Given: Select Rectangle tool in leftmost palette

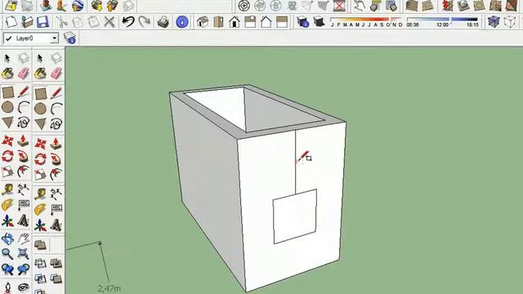Looking at the screenshot, I should (7, 92).
